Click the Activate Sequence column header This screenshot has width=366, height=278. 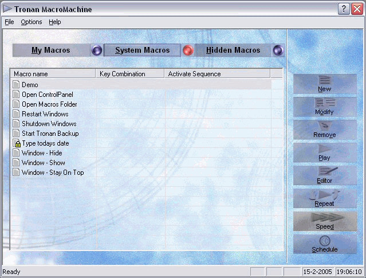tap(217, 74)
